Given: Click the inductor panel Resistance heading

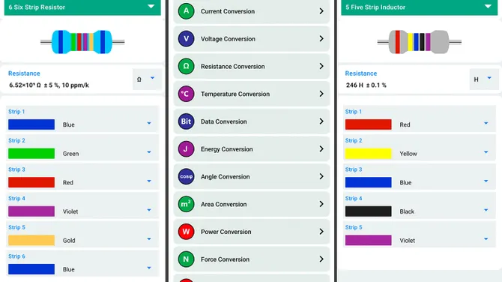Looking at the screenshot, I should point(361,73).
